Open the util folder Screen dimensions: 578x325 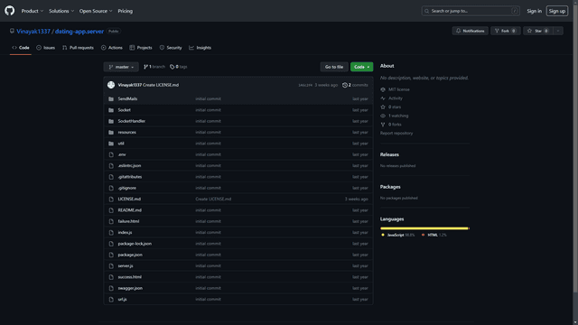click(x=121, y=144)
